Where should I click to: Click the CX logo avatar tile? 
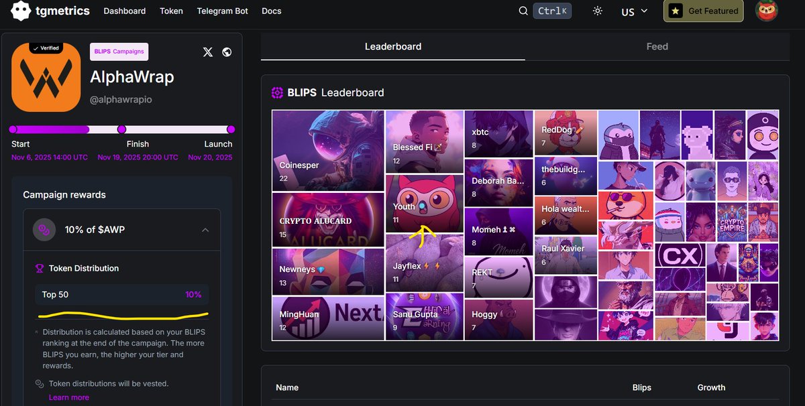point(679,256)
